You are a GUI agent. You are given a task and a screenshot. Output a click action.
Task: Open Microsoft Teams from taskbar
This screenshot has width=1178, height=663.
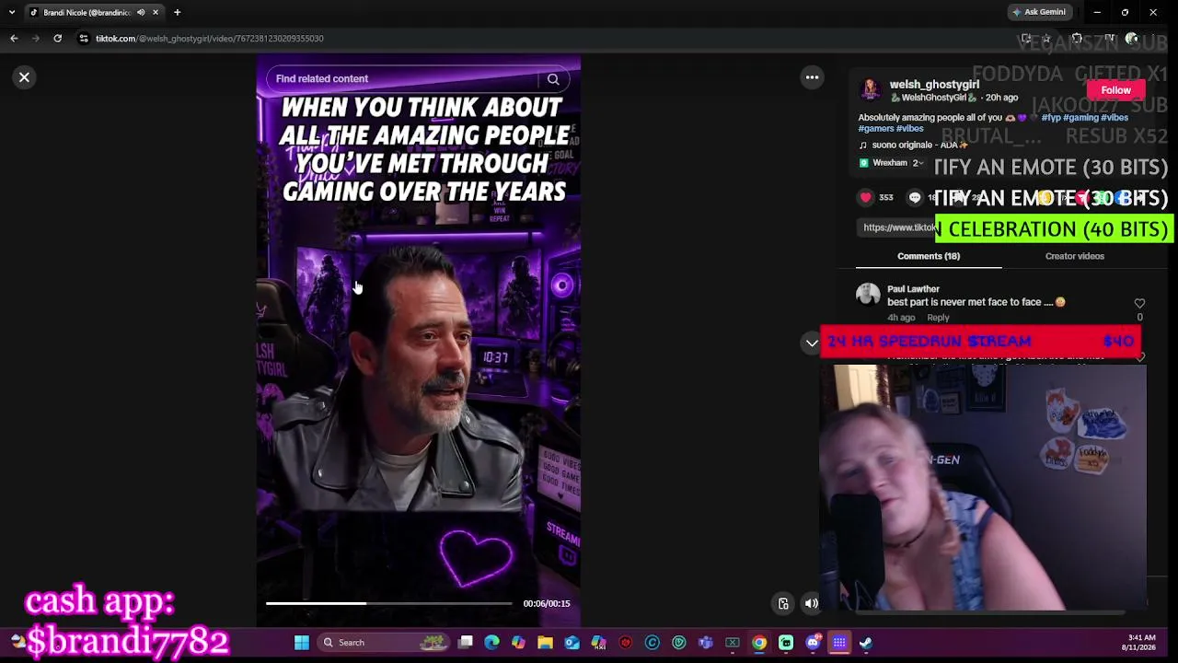point(706,643)
